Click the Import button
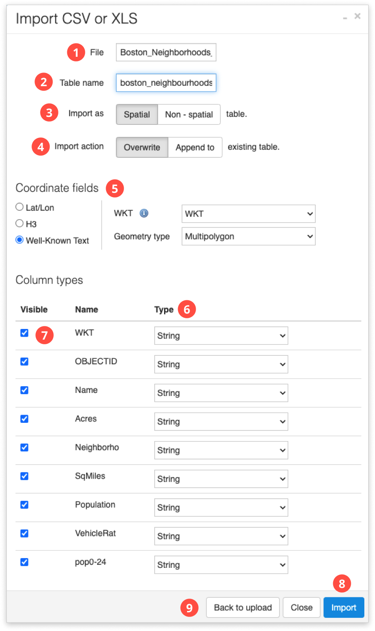The image size is (375, 631). pos(343,607)
